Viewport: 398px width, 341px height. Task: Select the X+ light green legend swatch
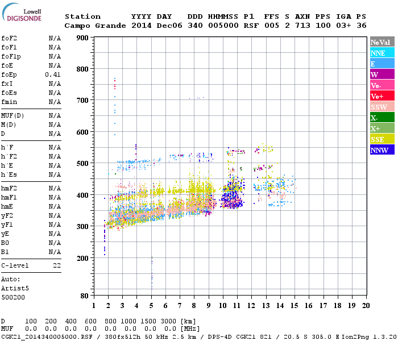click(x=382, y=128)
